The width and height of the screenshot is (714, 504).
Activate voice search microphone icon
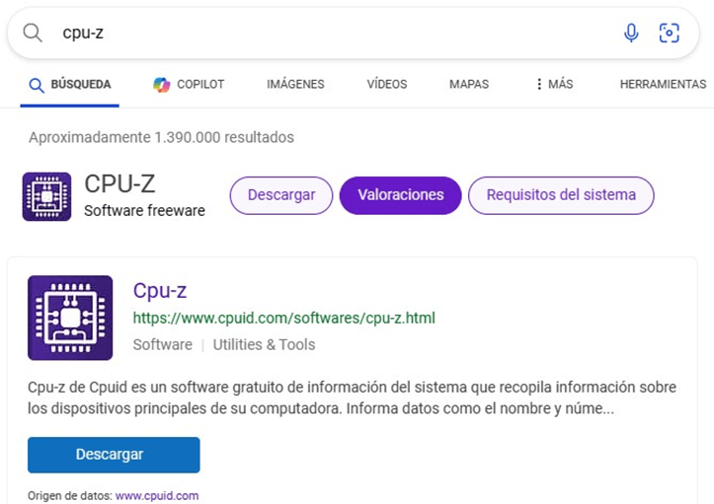631,33
